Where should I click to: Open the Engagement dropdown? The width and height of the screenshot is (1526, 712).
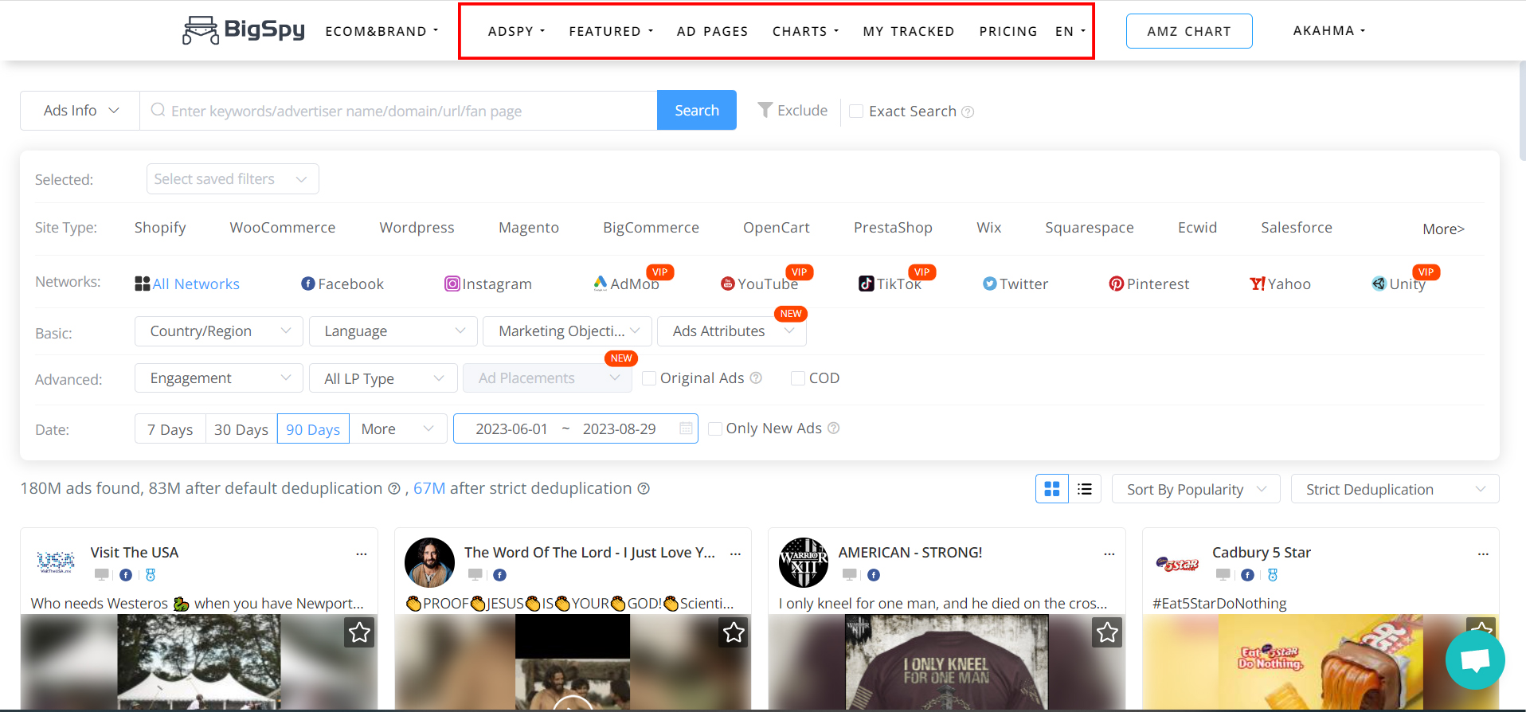[x=219, y=378]
